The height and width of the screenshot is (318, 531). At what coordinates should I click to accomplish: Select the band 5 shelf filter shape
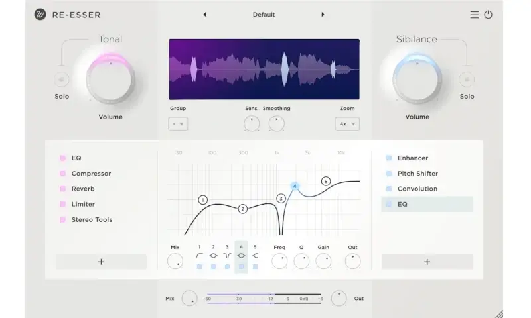pyautogui.click(x=255, y=255)
